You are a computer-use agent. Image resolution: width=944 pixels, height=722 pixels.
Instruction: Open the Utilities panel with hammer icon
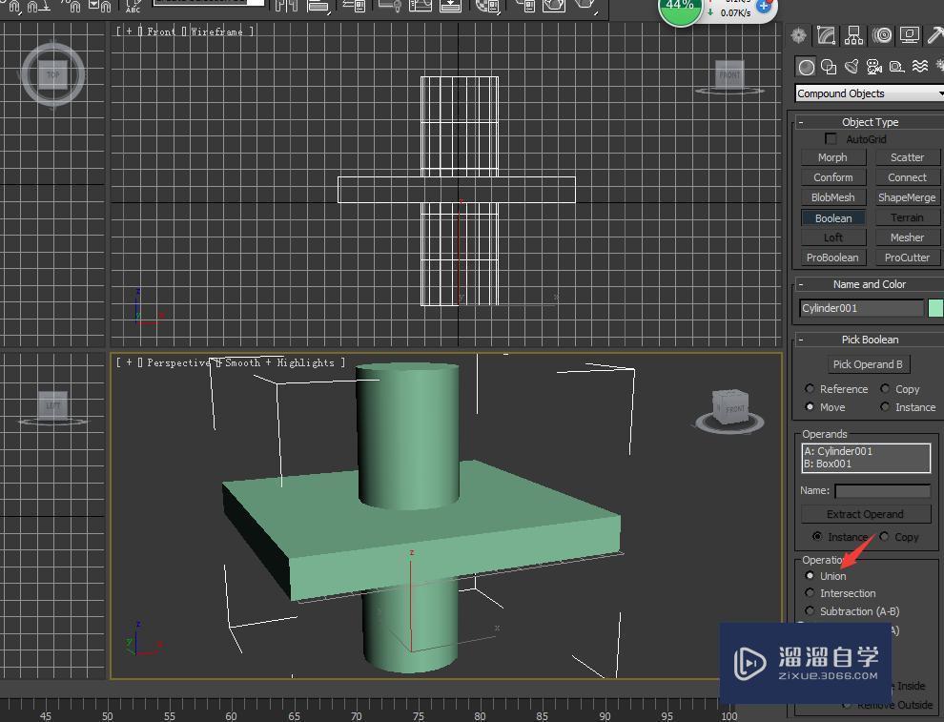[x=935, y=35]
